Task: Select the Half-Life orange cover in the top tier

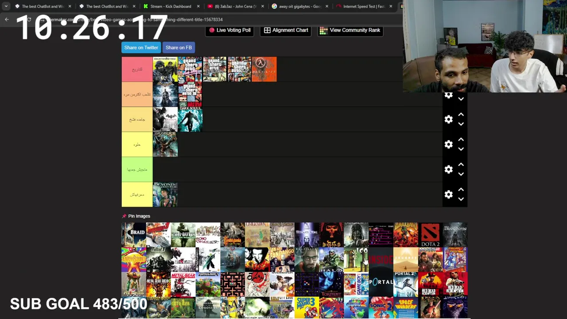Action: click(x=264, y=69)
